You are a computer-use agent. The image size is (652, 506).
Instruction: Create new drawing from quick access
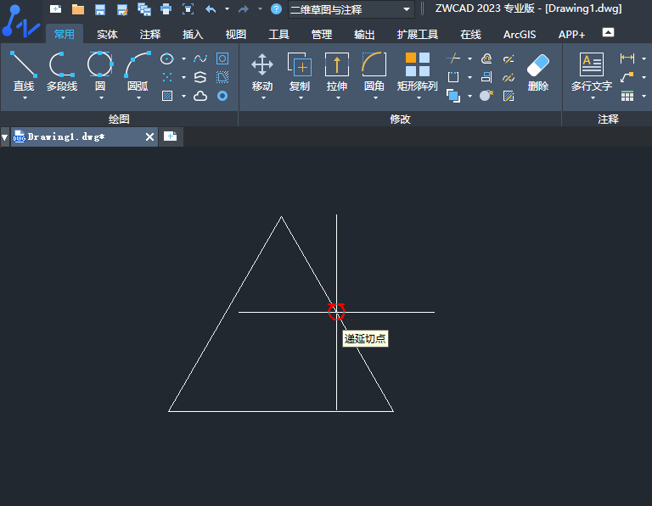click(x=55, y=9)
